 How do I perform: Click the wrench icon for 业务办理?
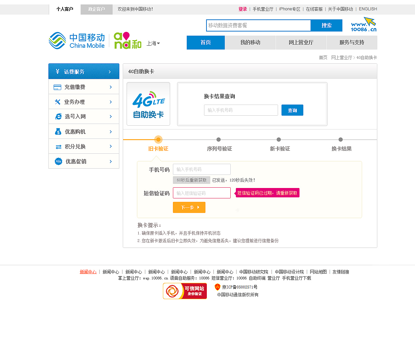point(58,102)
